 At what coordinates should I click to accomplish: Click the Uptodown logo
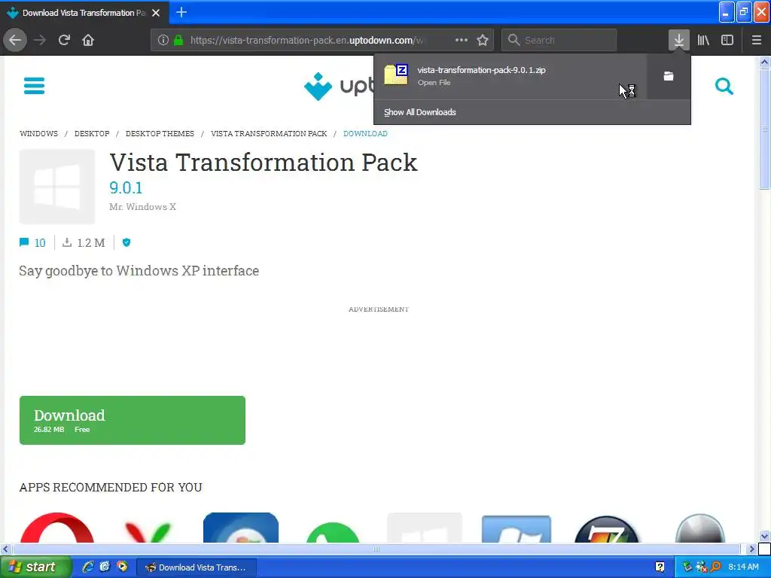[340, 86]
